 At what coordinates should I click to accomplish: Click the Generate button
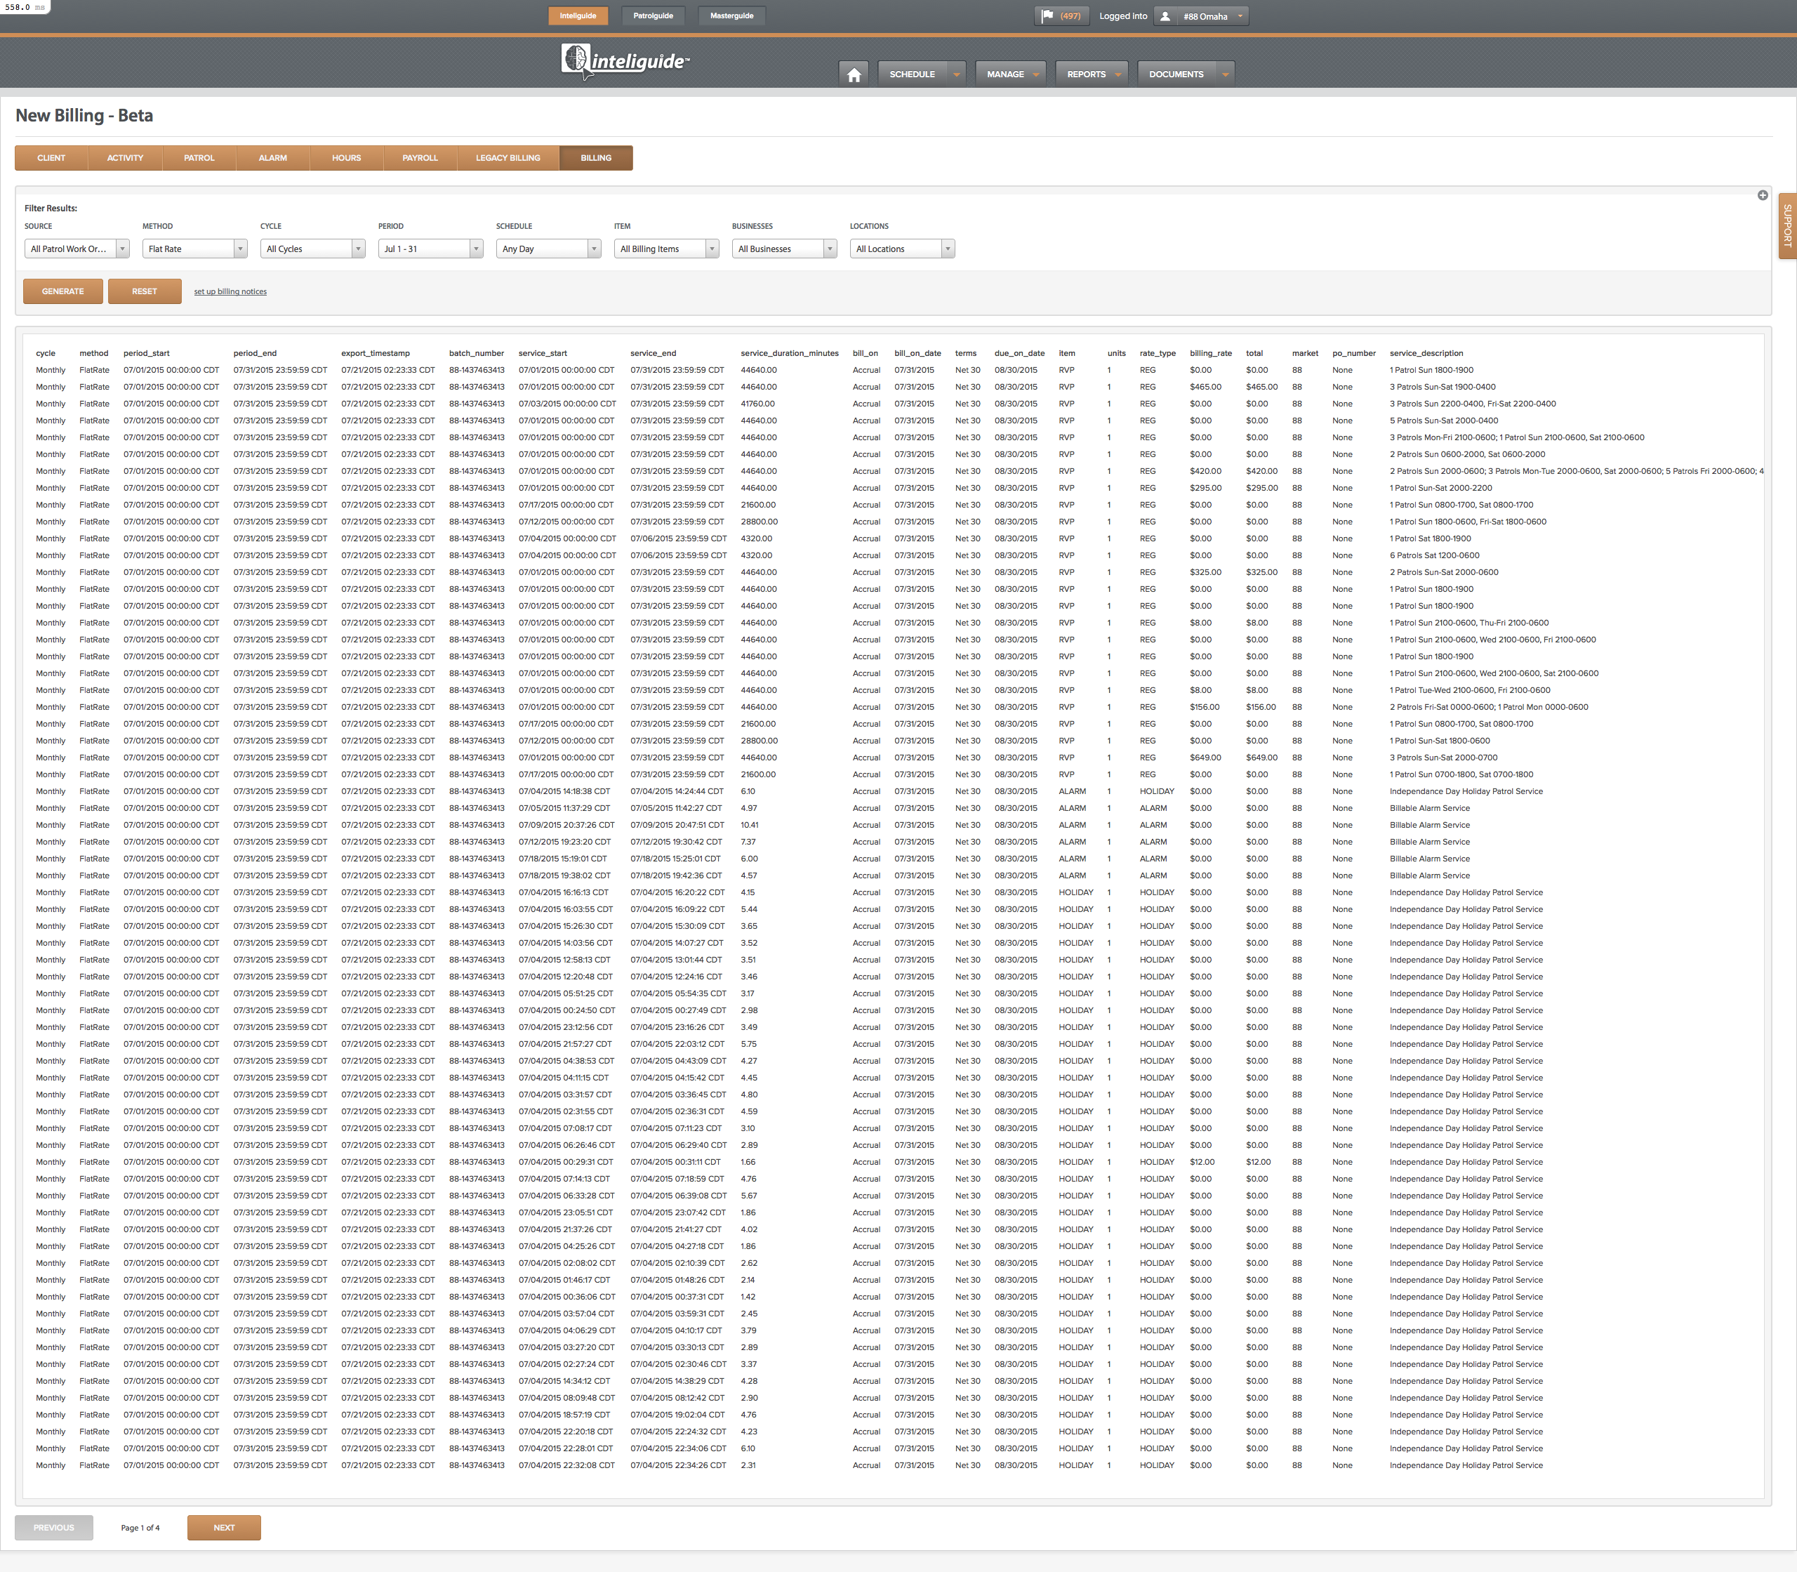tap(63, 291)
